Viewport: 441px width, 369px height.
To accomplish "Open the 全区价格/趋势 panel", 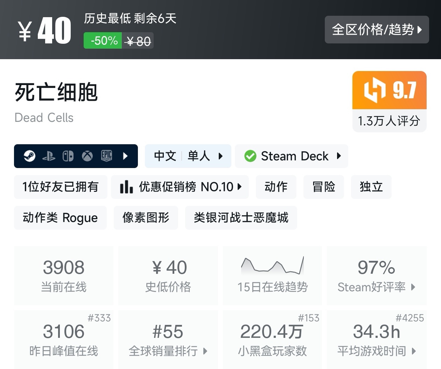I will [x=377, y=30].
